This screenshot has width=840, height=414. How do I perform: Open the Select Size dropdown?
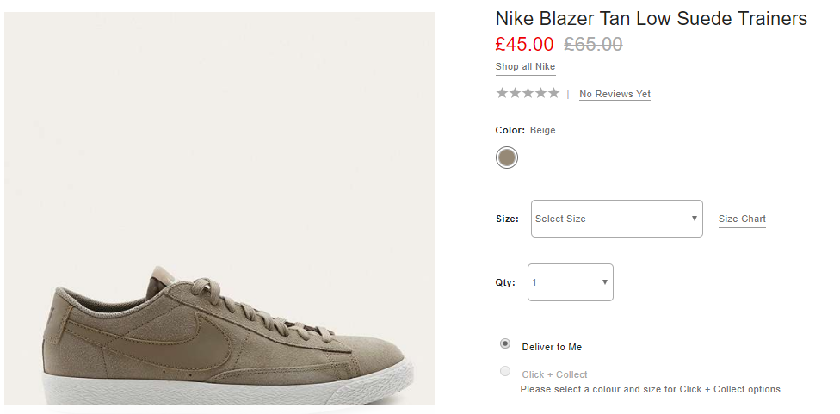616,219
